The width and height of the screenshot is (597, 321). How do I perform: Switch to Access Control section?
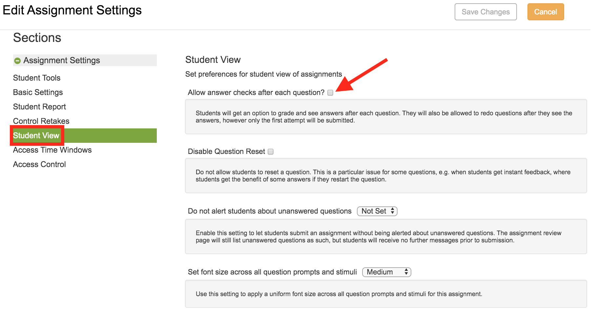[39, 164]
